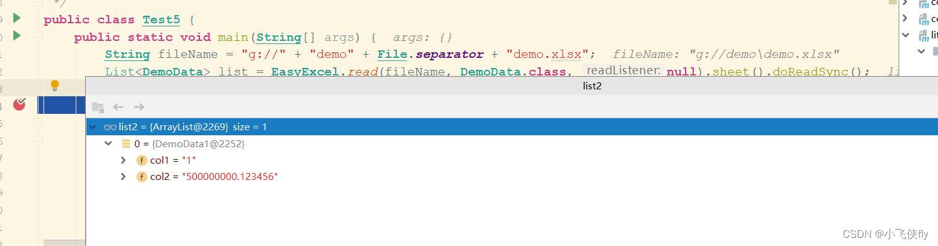Select the list2 = {ArrayList@2269} row
The height and width of the screenshot is (246, 938).
tap(512, 127)
